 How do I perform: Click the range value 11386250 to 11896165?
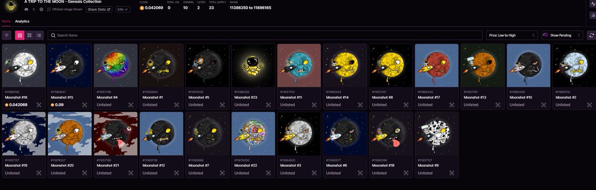pyautogui.click(x=250, y=7)
